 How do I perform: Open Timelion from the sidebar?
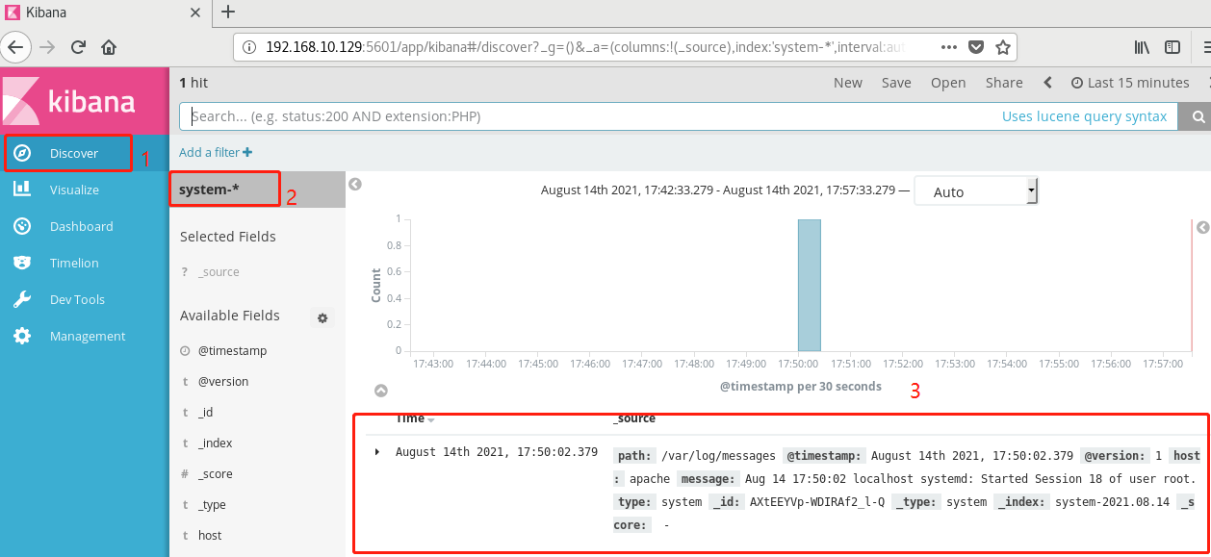[x=74, y=263]
